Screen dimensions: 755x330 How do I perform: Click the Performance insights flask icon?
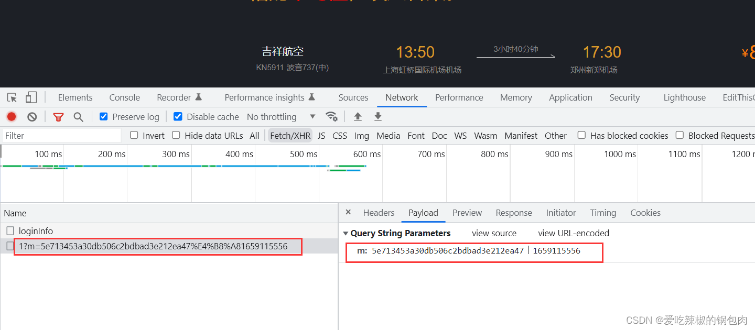(x=311, y=97)
